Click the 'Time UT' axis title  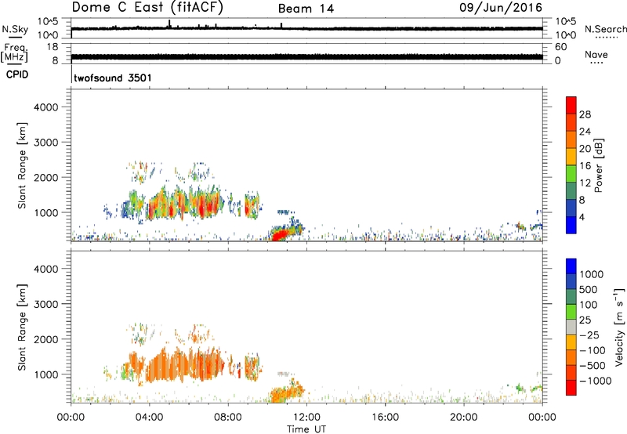(x=306, y=429)
